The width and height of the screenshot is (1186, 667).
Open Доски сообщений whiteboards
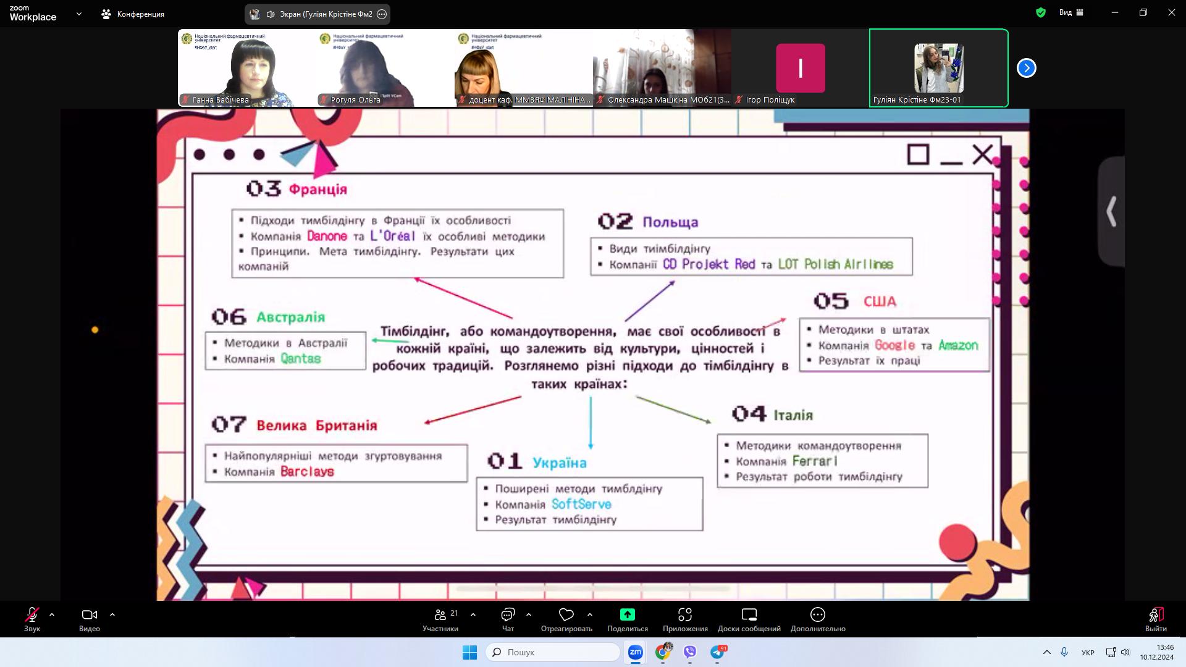point(749,619)
